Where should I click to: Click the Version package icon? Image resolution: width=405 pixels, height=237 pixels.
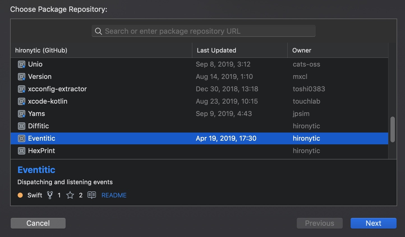22,77
